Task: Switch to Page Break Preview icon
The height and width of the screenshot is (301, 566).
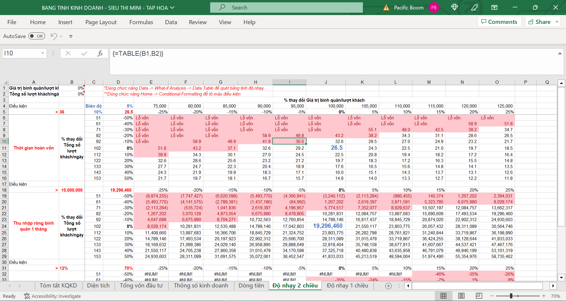Action: tap(479, 296)
